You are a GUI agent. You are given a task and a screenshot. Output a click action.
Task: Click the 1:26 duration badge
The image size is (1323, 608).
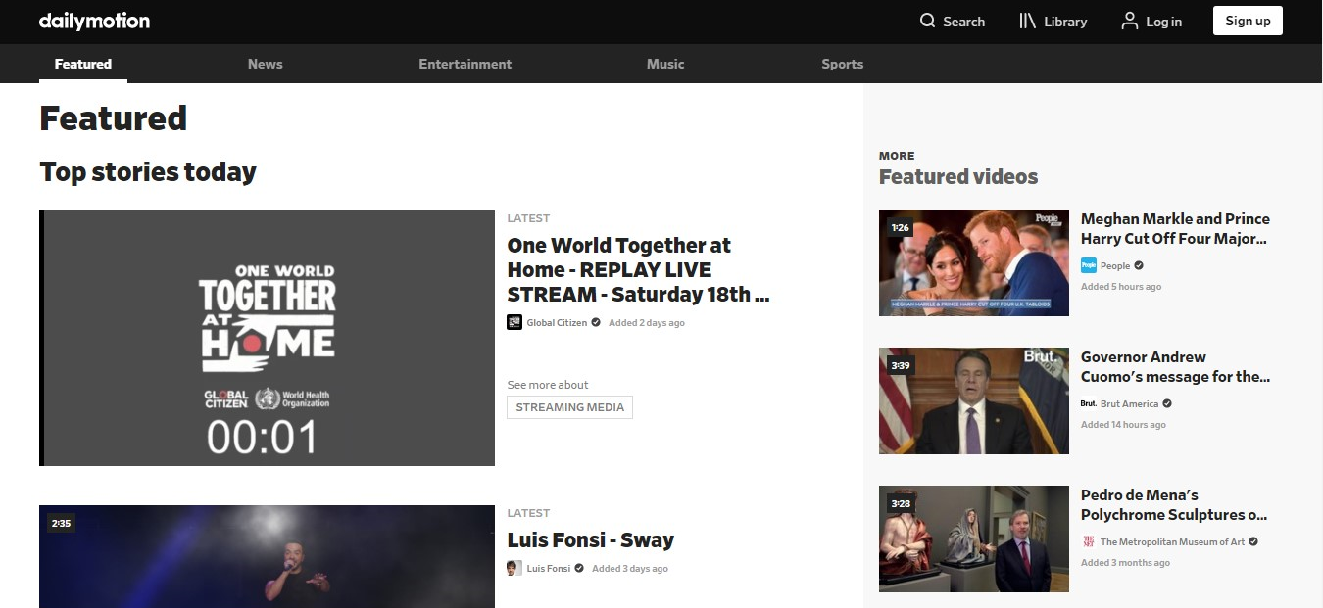pos(900,228)
